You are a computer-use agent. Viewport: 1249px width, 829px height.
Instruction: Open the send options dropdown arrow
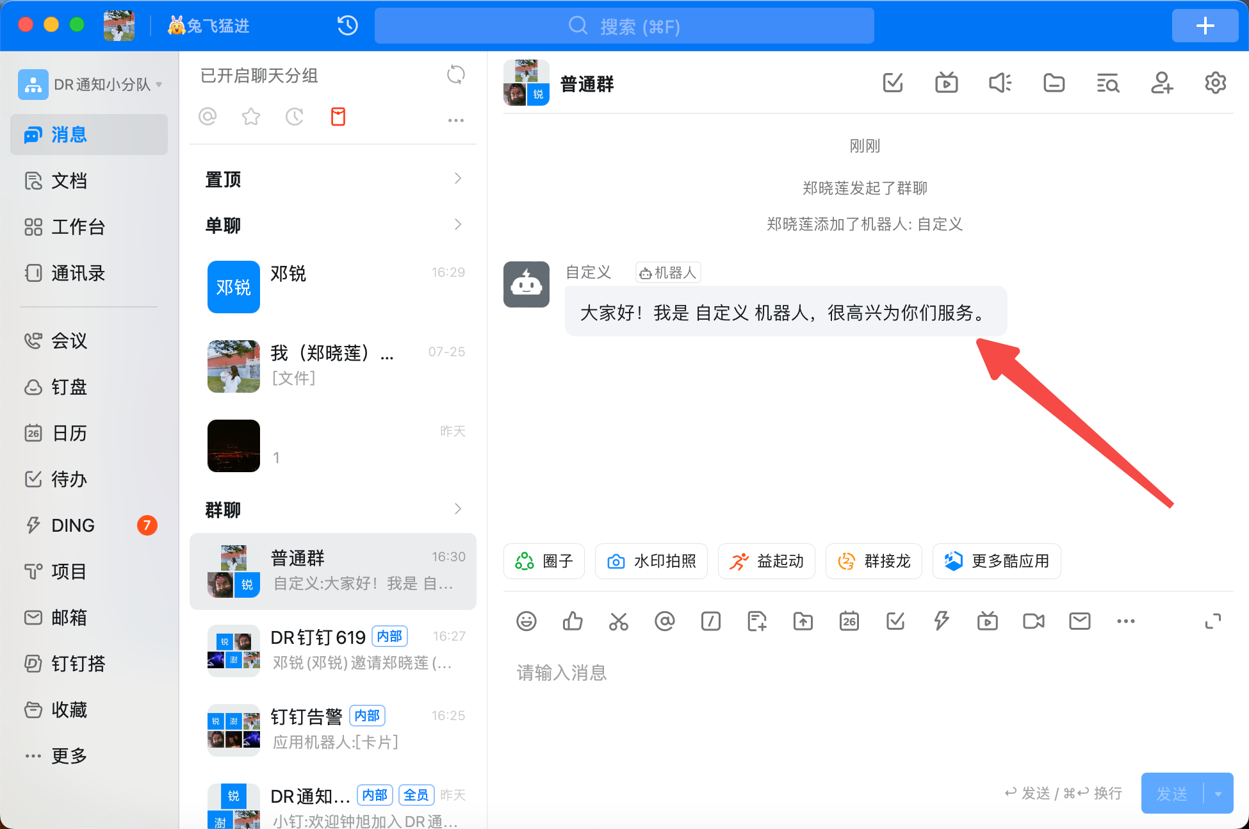(1218, 794)
